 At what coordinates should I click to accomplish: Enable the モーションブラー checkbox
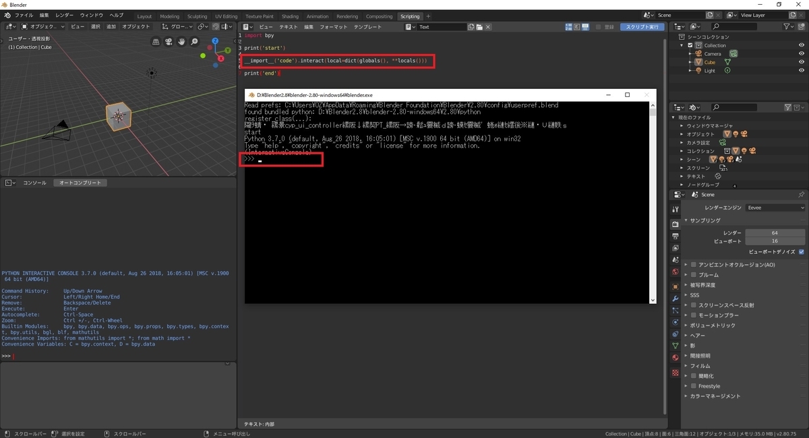point(693,315)
